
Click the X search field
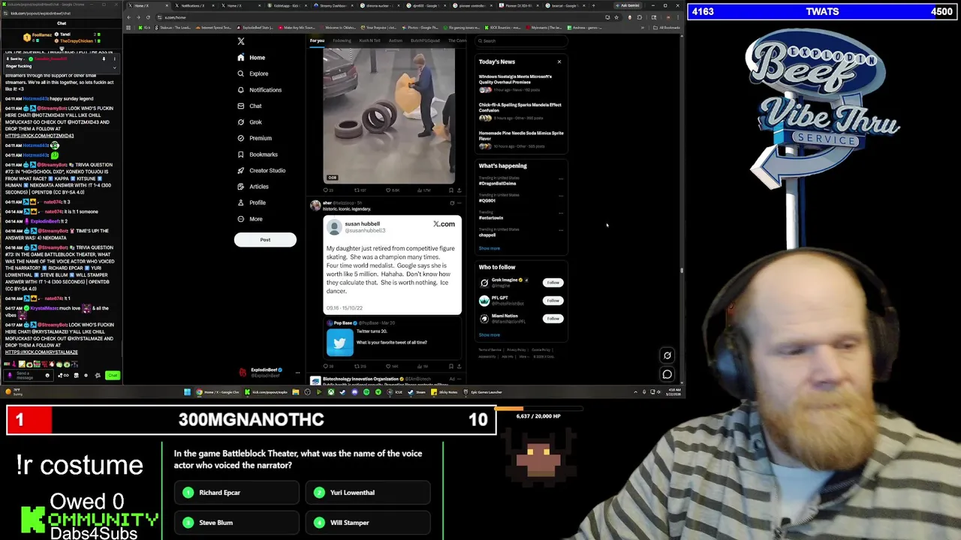coord(520,40)
